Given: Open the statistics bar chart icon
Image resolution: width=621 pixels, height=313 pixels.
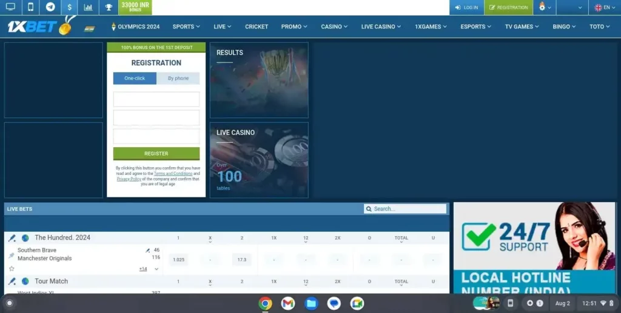Looking at the screenshot, I should (x=89, y=7).
